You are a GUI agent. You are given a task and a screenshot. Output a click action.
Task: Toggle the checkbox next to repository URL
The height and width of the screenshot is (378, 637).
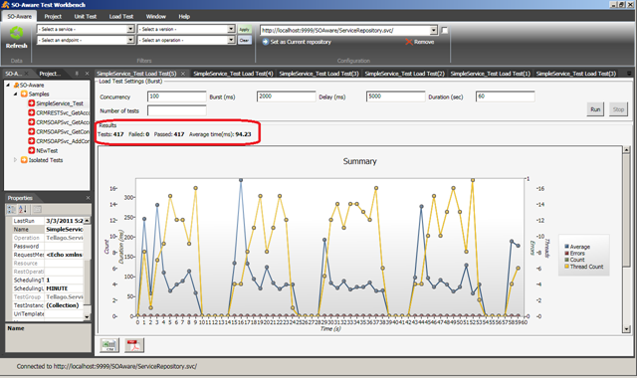tap(445, 31)
